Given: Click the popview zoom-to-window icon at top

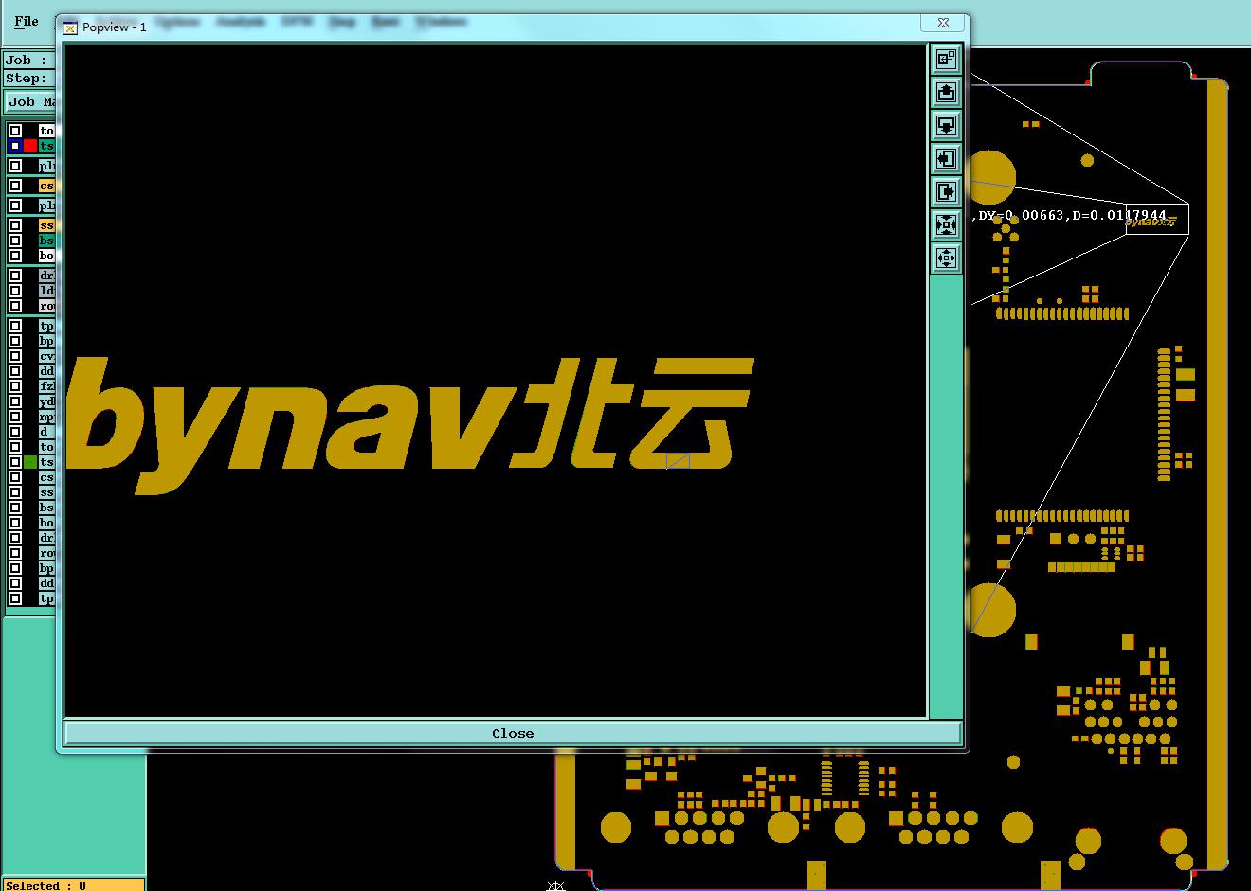Looking at the screenshot, I should click(x=946, y=59).
